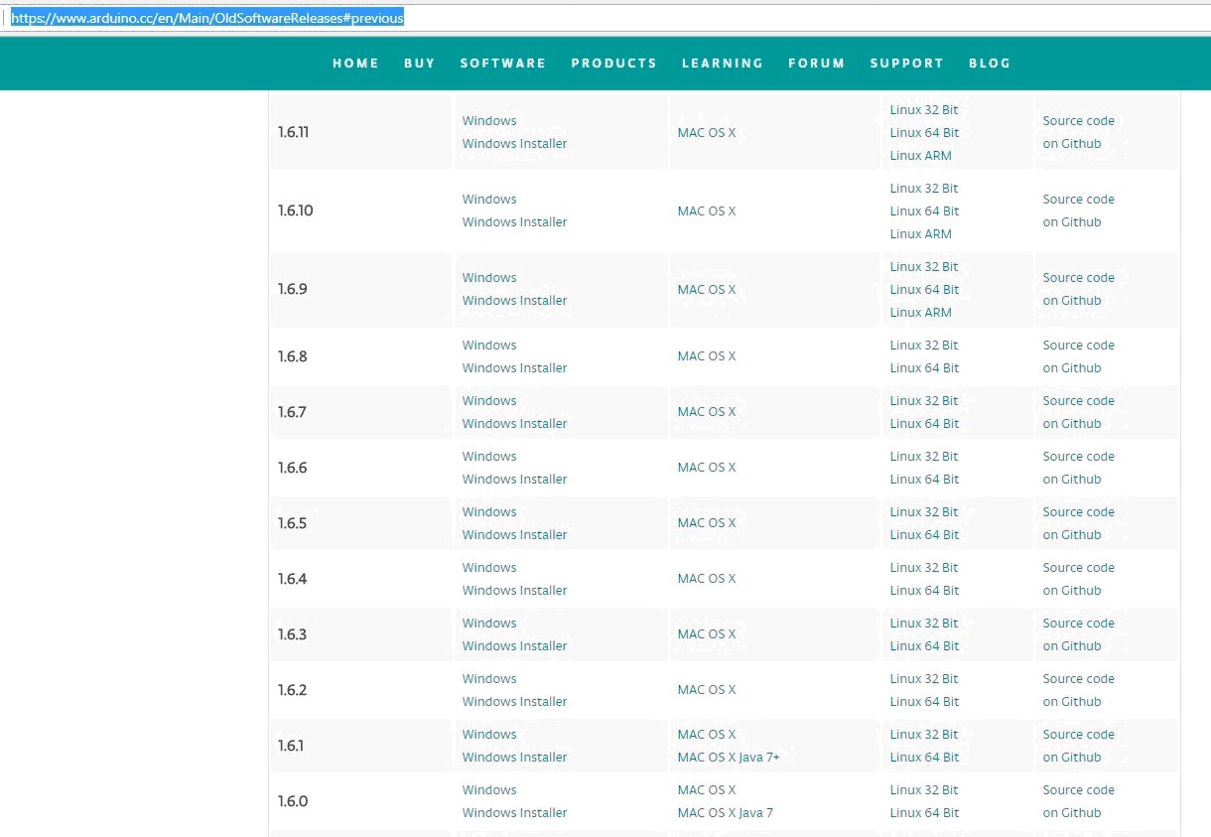Download Windows Installer for version 1.6.11
The height and width of the screenshot is (837, 1211).
tap(514, 143)
